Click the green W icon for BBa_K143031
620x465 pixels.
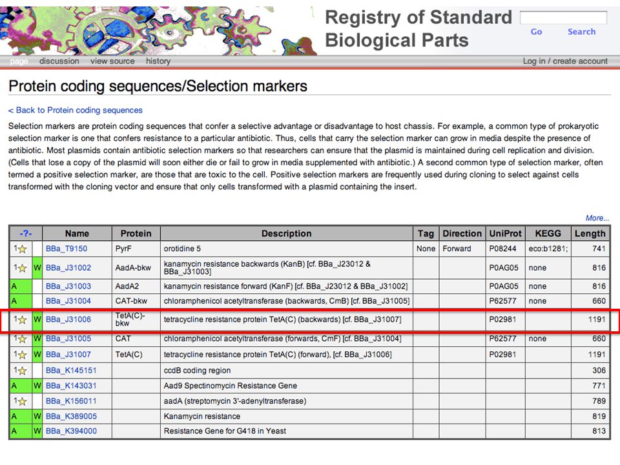pos(37,386)
